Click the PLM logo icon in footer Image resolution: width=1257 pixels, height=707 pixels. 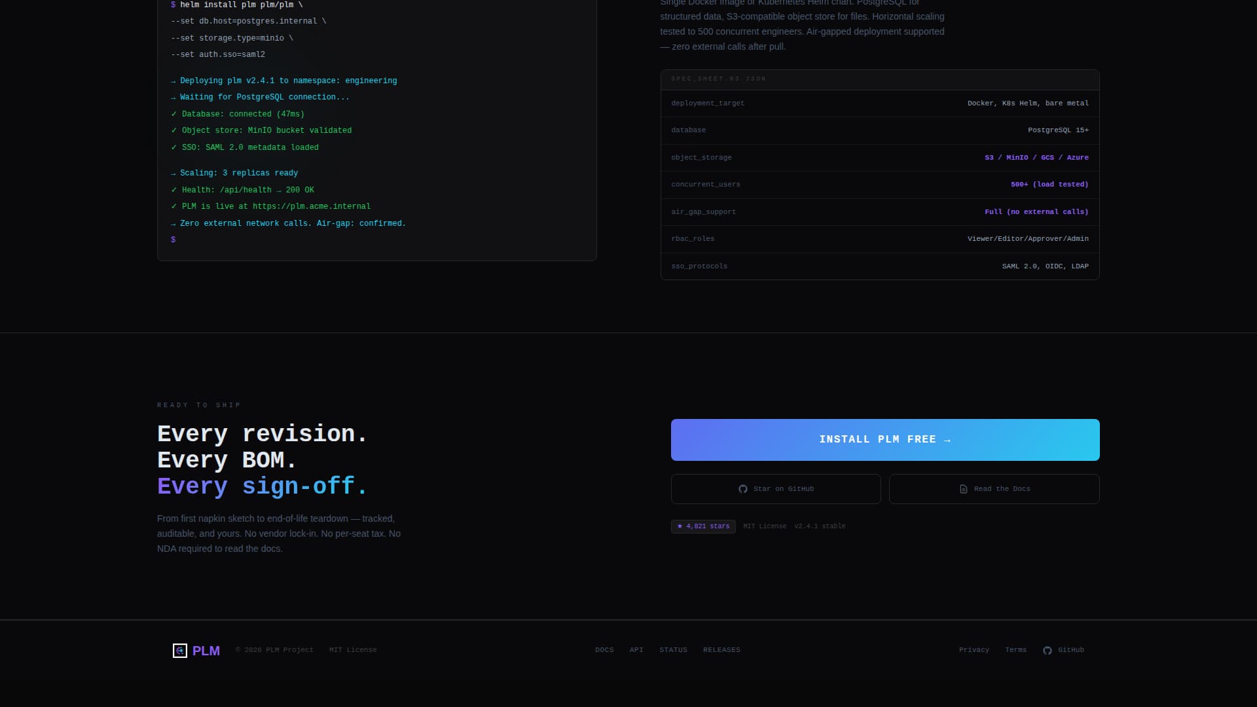click(179, 651)
